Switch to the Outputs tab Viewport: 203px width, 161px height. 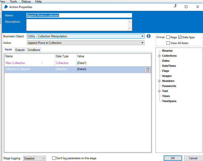pos(20,50)
